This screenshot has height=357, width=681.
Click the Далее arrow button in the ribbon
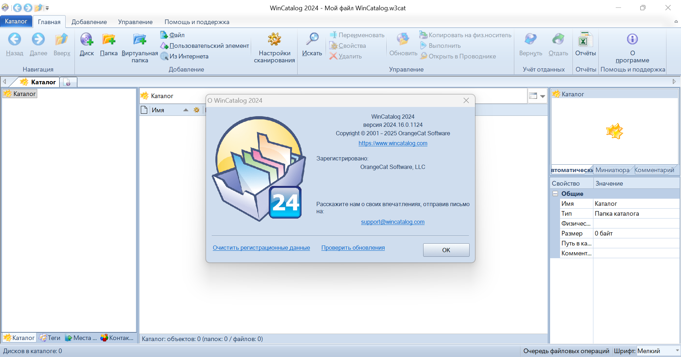coord(38,44)
